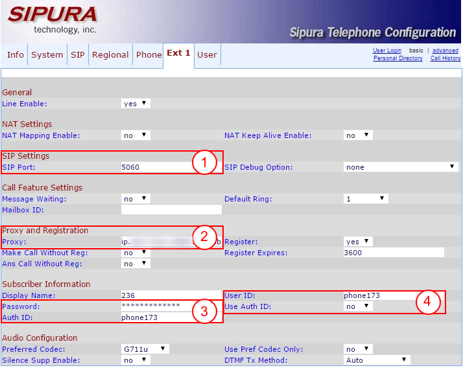Open NAT Keep Alive Enable dropdown
463x368 pixels.
click(358, 135)
